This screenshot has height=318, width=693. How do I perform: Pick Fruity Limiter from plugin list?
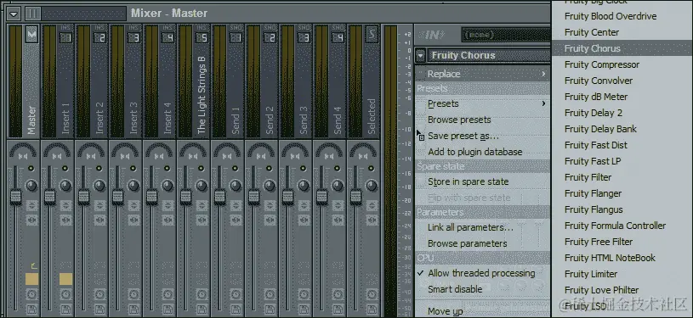[x=622, y=274]
